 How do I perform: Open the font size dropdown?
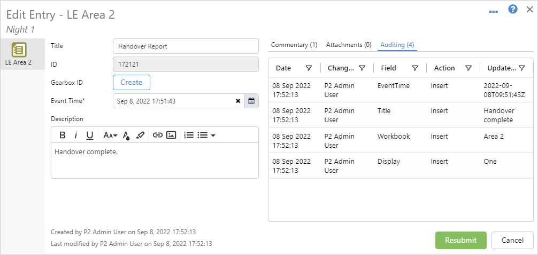[x=110, y=136]
